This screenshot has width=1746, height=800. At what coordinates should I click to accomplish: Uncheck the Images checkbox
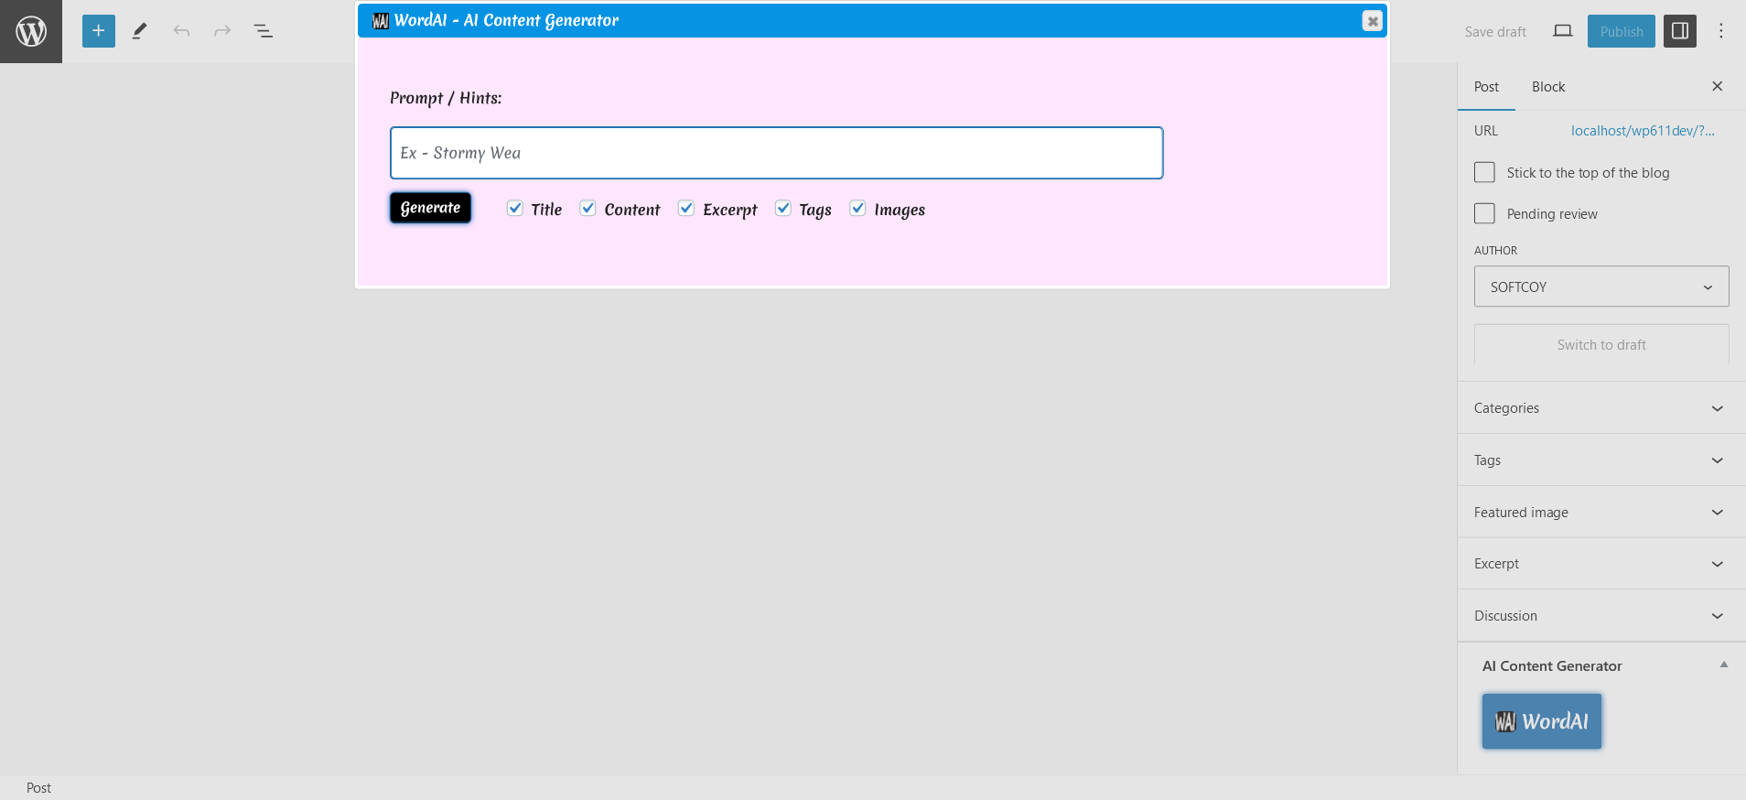click(x=858, y=209)
